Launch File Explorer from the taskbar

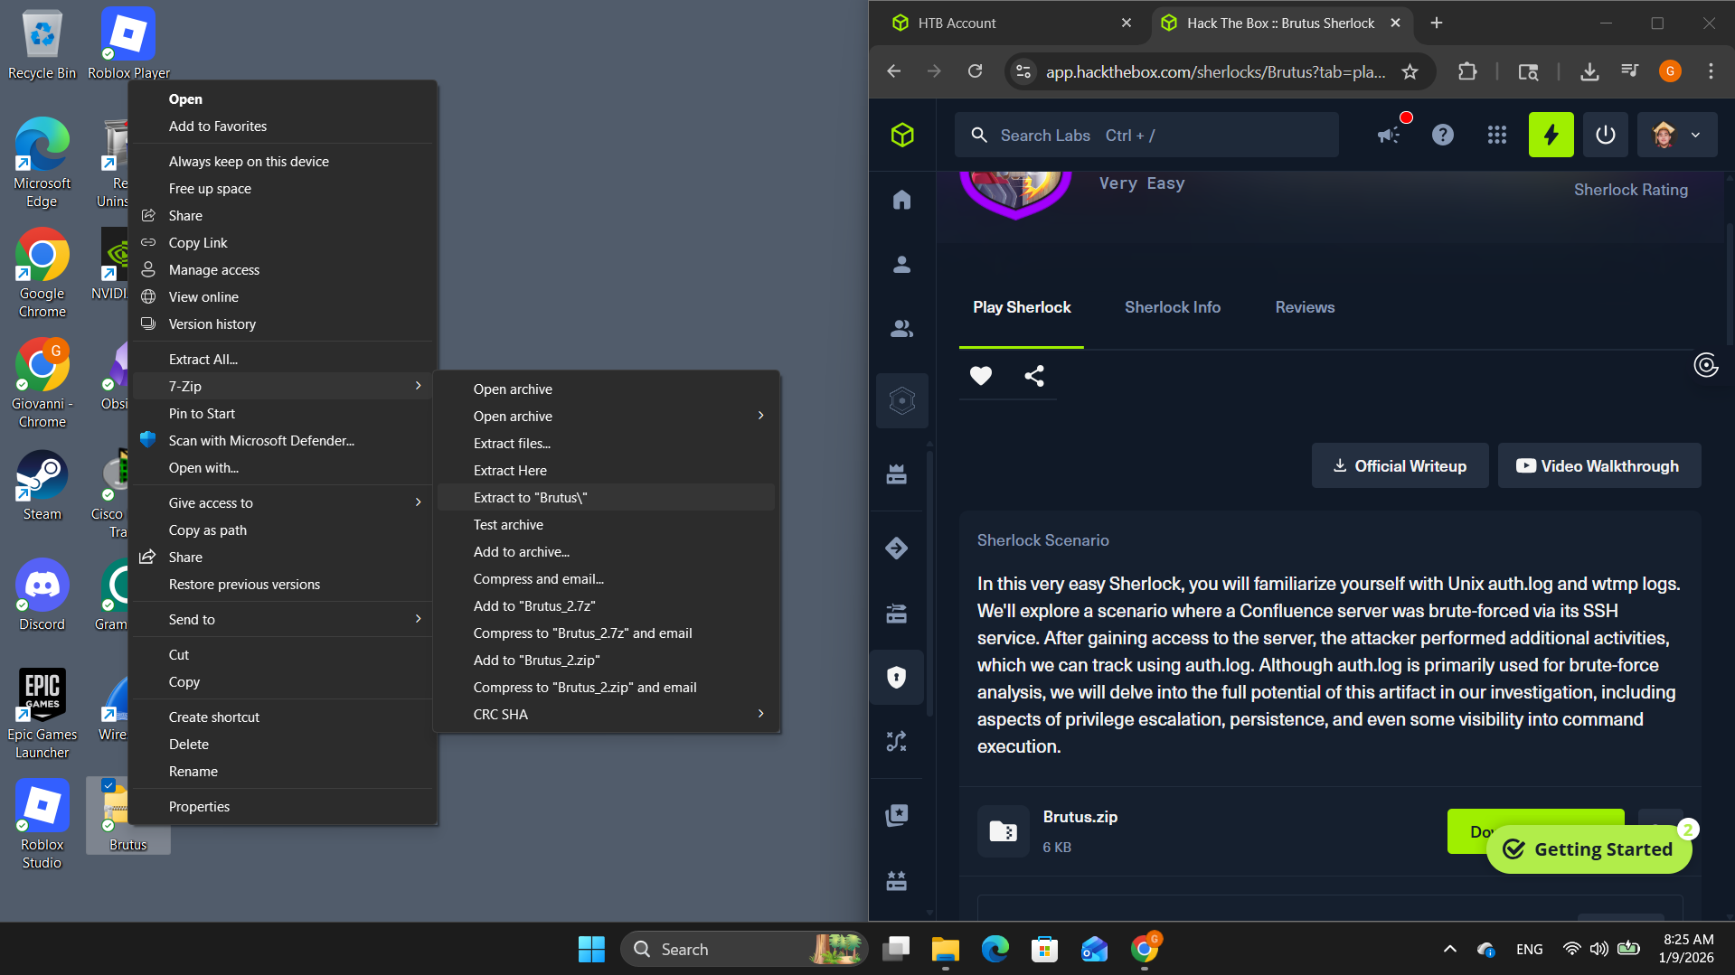coord(946,949)
